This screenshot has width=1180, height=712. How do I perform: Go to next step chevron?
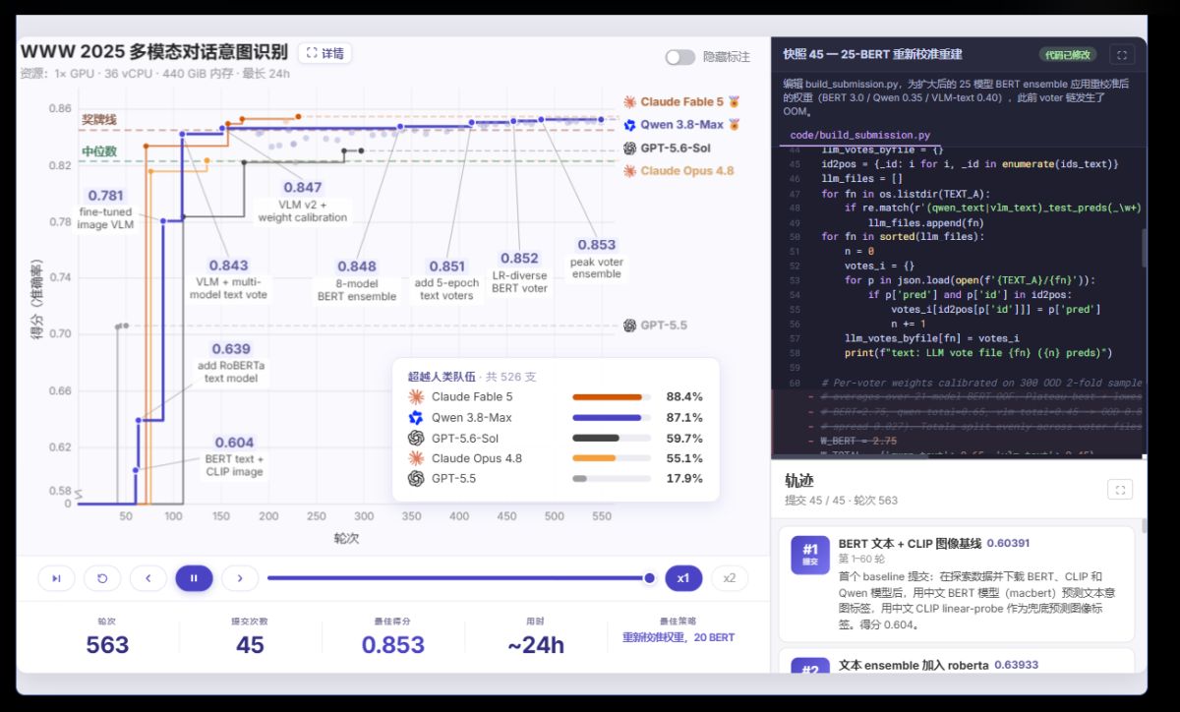click(240, 578)
